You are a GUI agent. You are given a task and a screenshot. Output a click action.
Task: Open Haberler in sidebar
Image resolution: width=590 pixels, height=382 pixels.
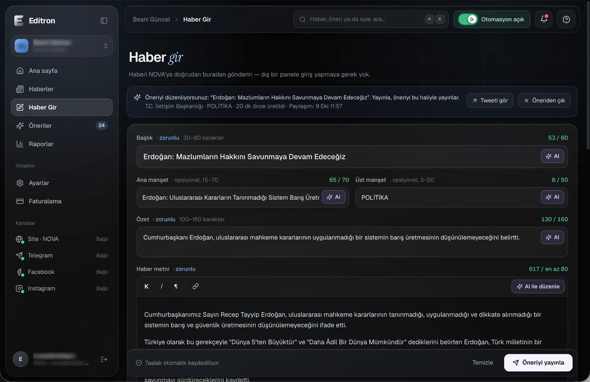pyautogui.click(x=62, y=89)
